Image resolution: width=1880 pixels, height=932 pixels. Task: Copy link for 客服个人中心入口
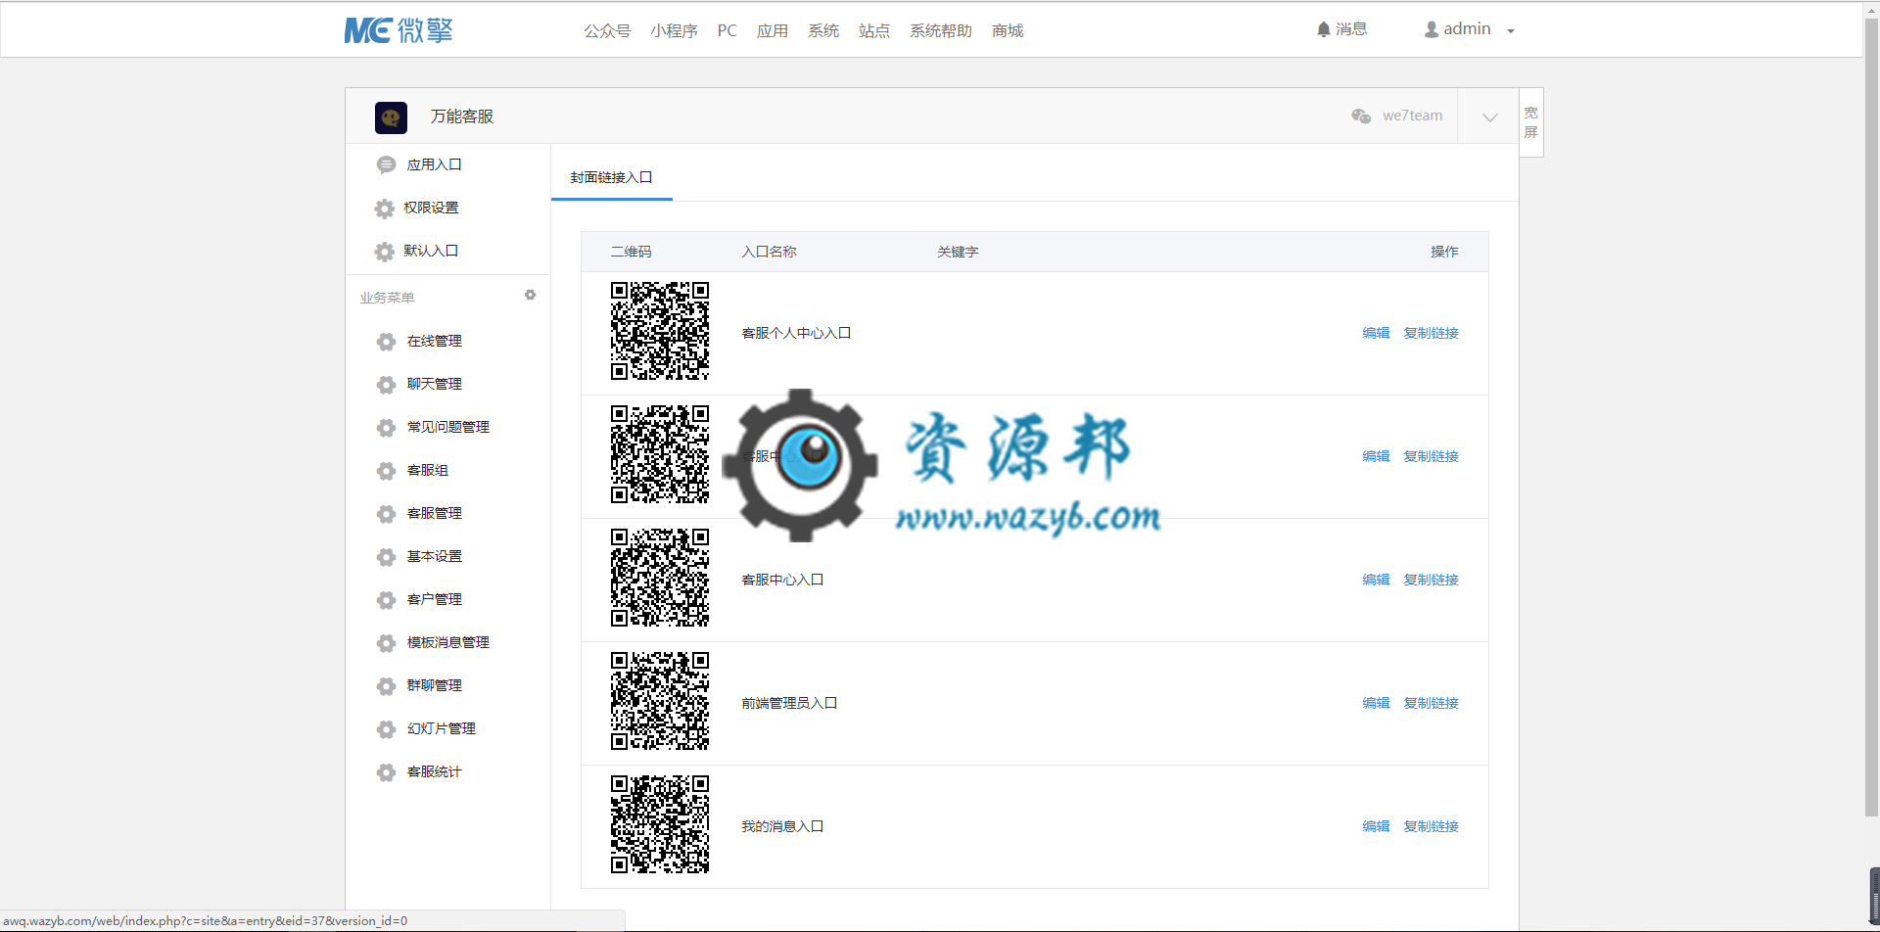tap(1431, 333)
